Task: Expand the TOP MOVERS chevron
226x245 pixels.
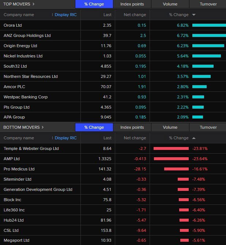Action: [33, 4]
